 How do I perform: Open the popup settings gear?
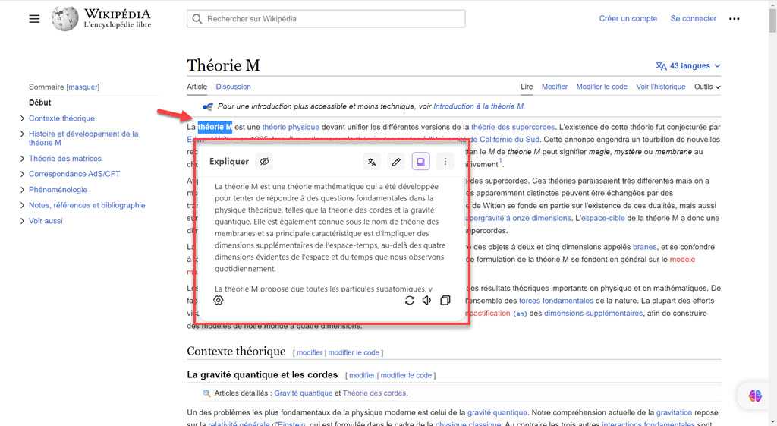(x=218, y=300)
